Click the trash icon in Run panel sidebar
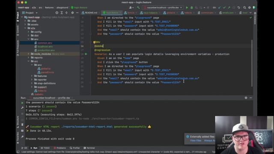The width and height of the screenshot is (274, 154). [x=22, y=124]
